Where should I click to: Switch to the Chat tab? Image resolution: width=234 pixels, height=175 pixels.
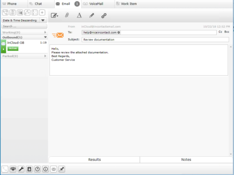pyautogui.click(x=36, y=4)
